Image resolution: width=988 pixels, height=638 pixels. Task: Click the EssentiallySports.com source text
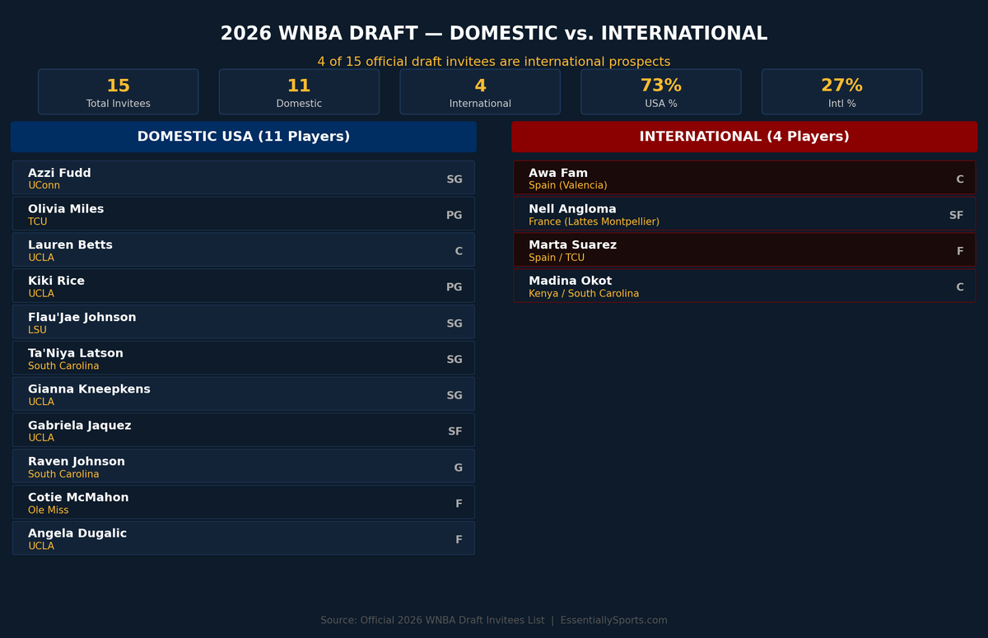613,621
